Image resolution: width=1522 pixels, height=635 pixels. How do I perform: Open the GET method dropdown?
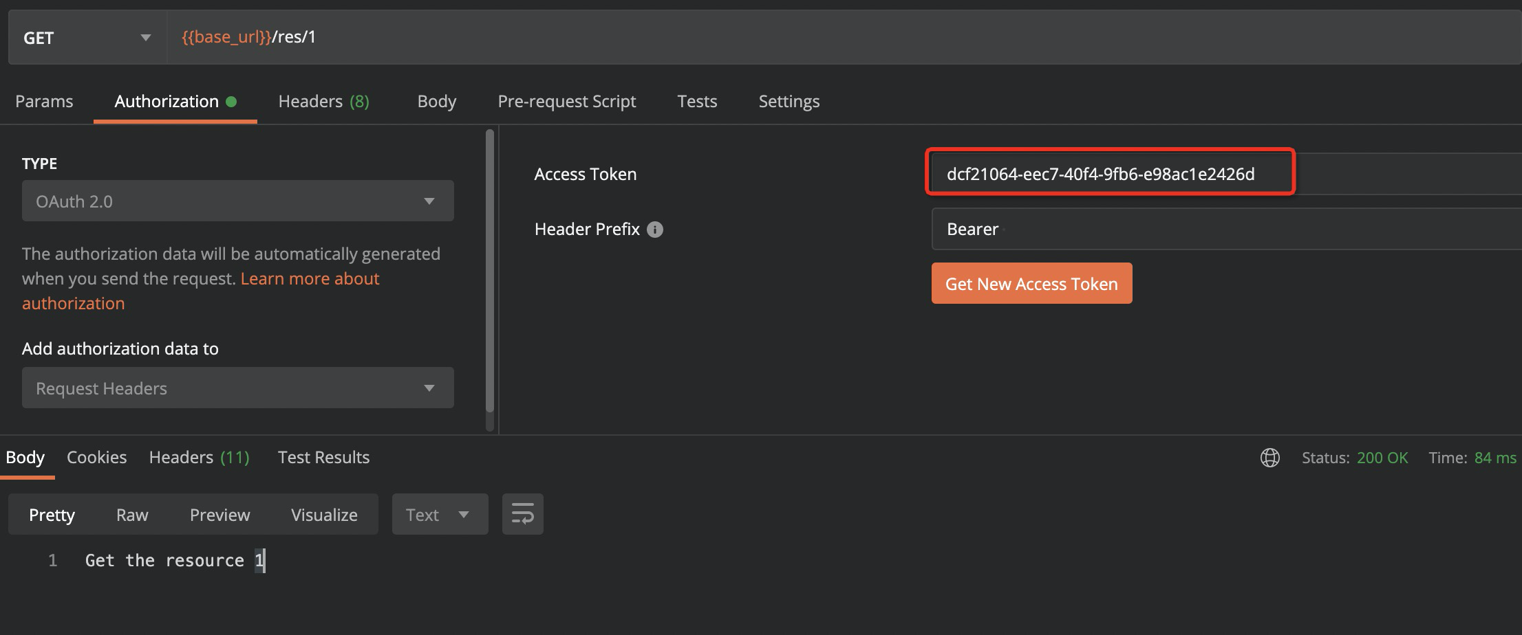pyautogui.click(x=87, y=38)
